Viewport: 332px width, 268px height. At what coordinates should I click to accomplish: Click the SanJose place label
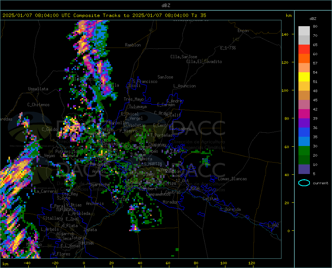click(165, 77)
